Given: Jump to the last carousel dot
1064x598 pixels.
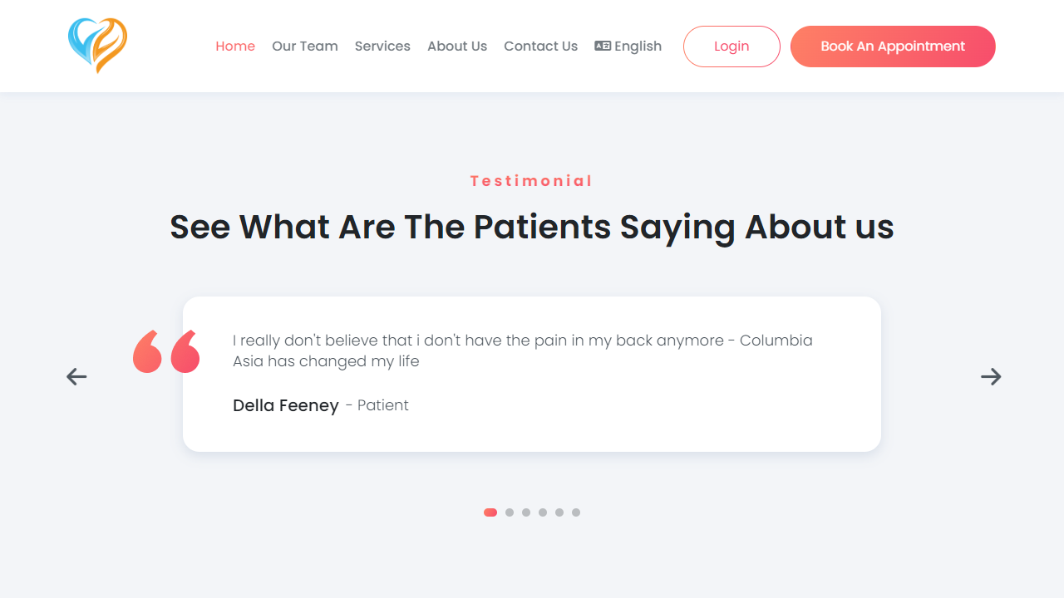Looking at the screenshot, I should [576, 512].
